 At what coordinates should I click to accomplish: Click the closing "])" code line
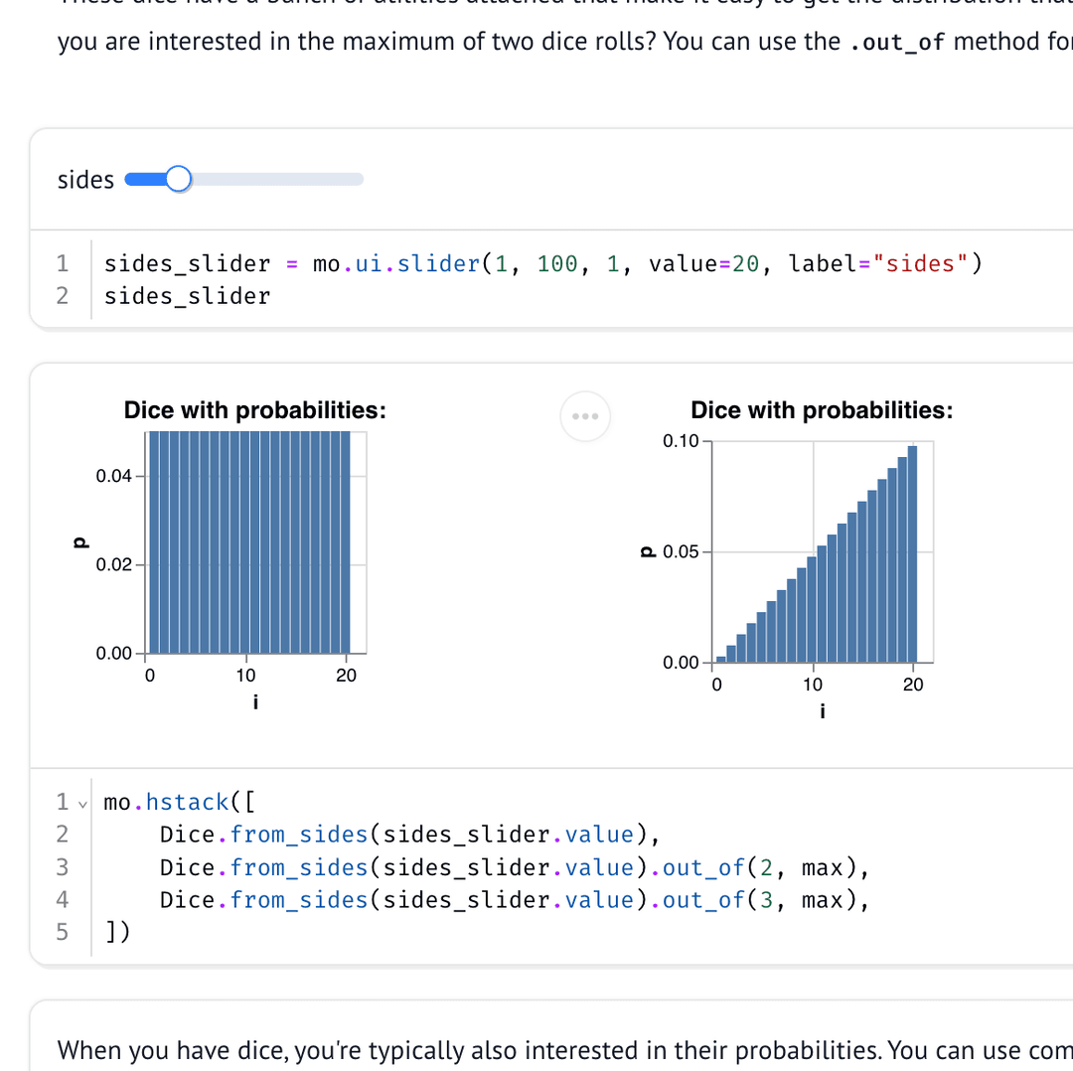(117, 933)
